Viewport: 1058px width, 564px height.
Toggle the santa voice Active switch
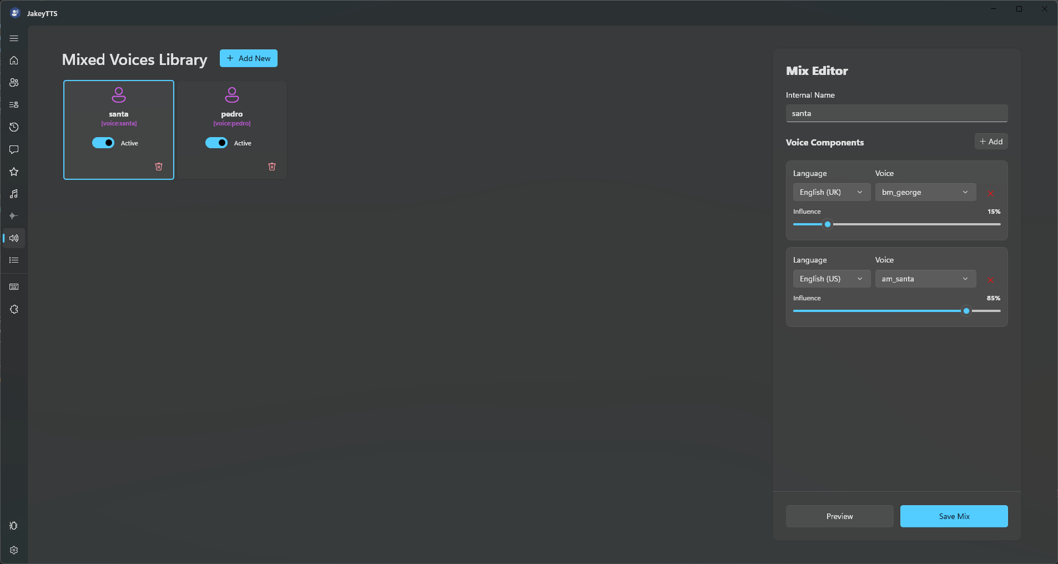click(103, 143)
